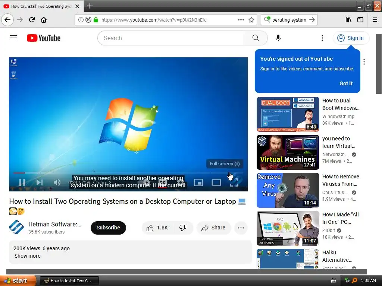This screenshot has width=382, height=286.
Task: Dislike the video thumbs down
Action: pyautogui.click(x=183, y=228)
